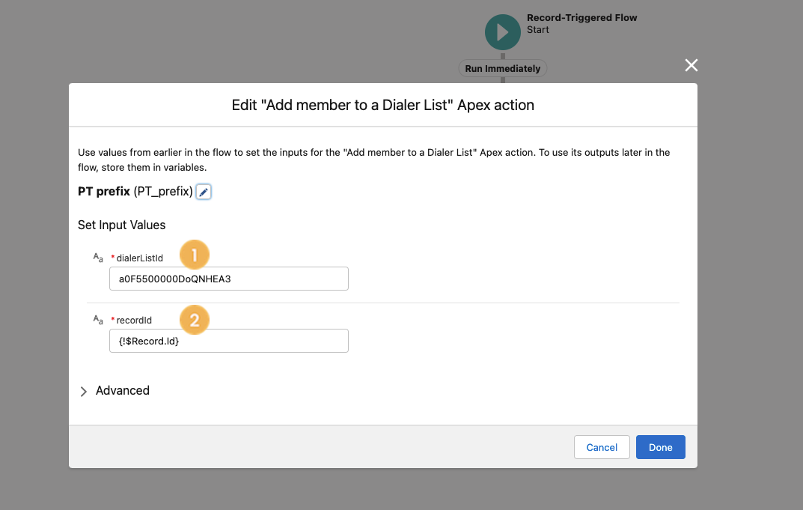
Task: Click the Run Immediately path label
Action: click(502, 69)
